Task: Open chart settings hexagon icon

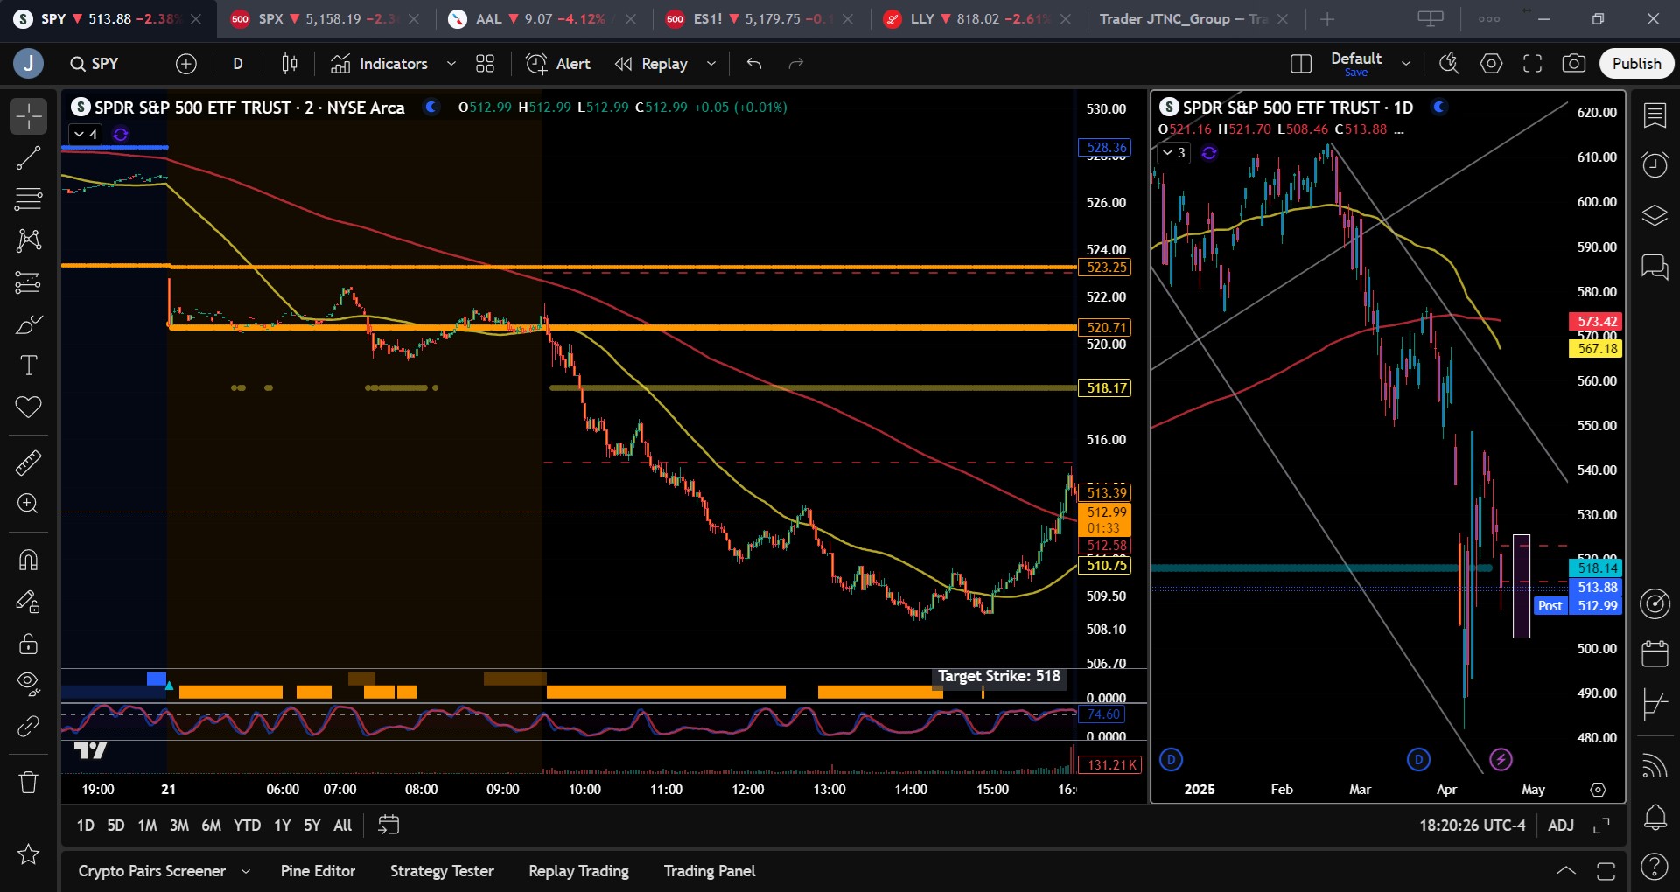Action: (1491, 64)
